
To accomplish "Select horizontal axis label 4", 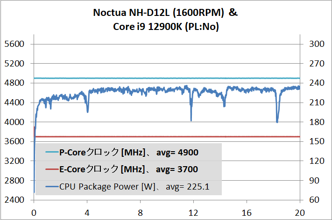I will (x=87, y=213).
